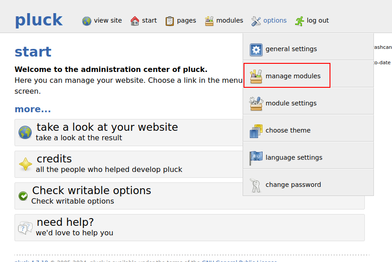Open manage modules from the options menu
The width and height of the screenshot is (392, 262).
pyautogui.click(x=292, y=76)
